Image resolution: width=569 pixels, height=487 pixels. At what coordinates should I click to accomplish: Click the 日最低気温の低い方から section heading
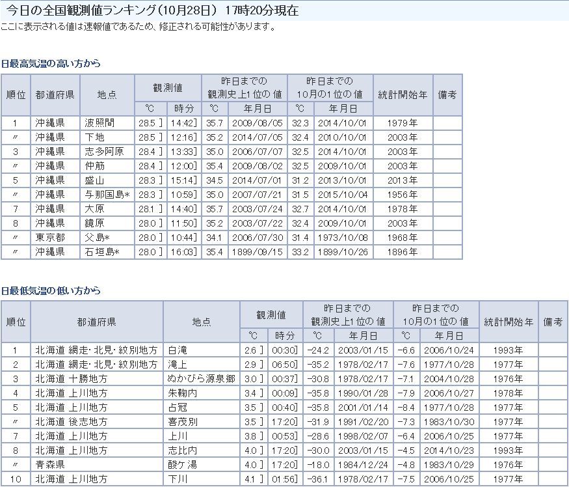coord(51,290)
